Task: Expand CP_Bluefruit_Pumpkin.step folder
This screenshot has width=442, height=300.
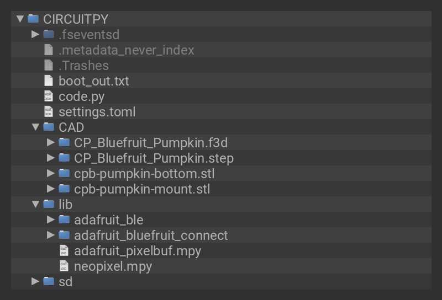Action: [x=51, y=158]
